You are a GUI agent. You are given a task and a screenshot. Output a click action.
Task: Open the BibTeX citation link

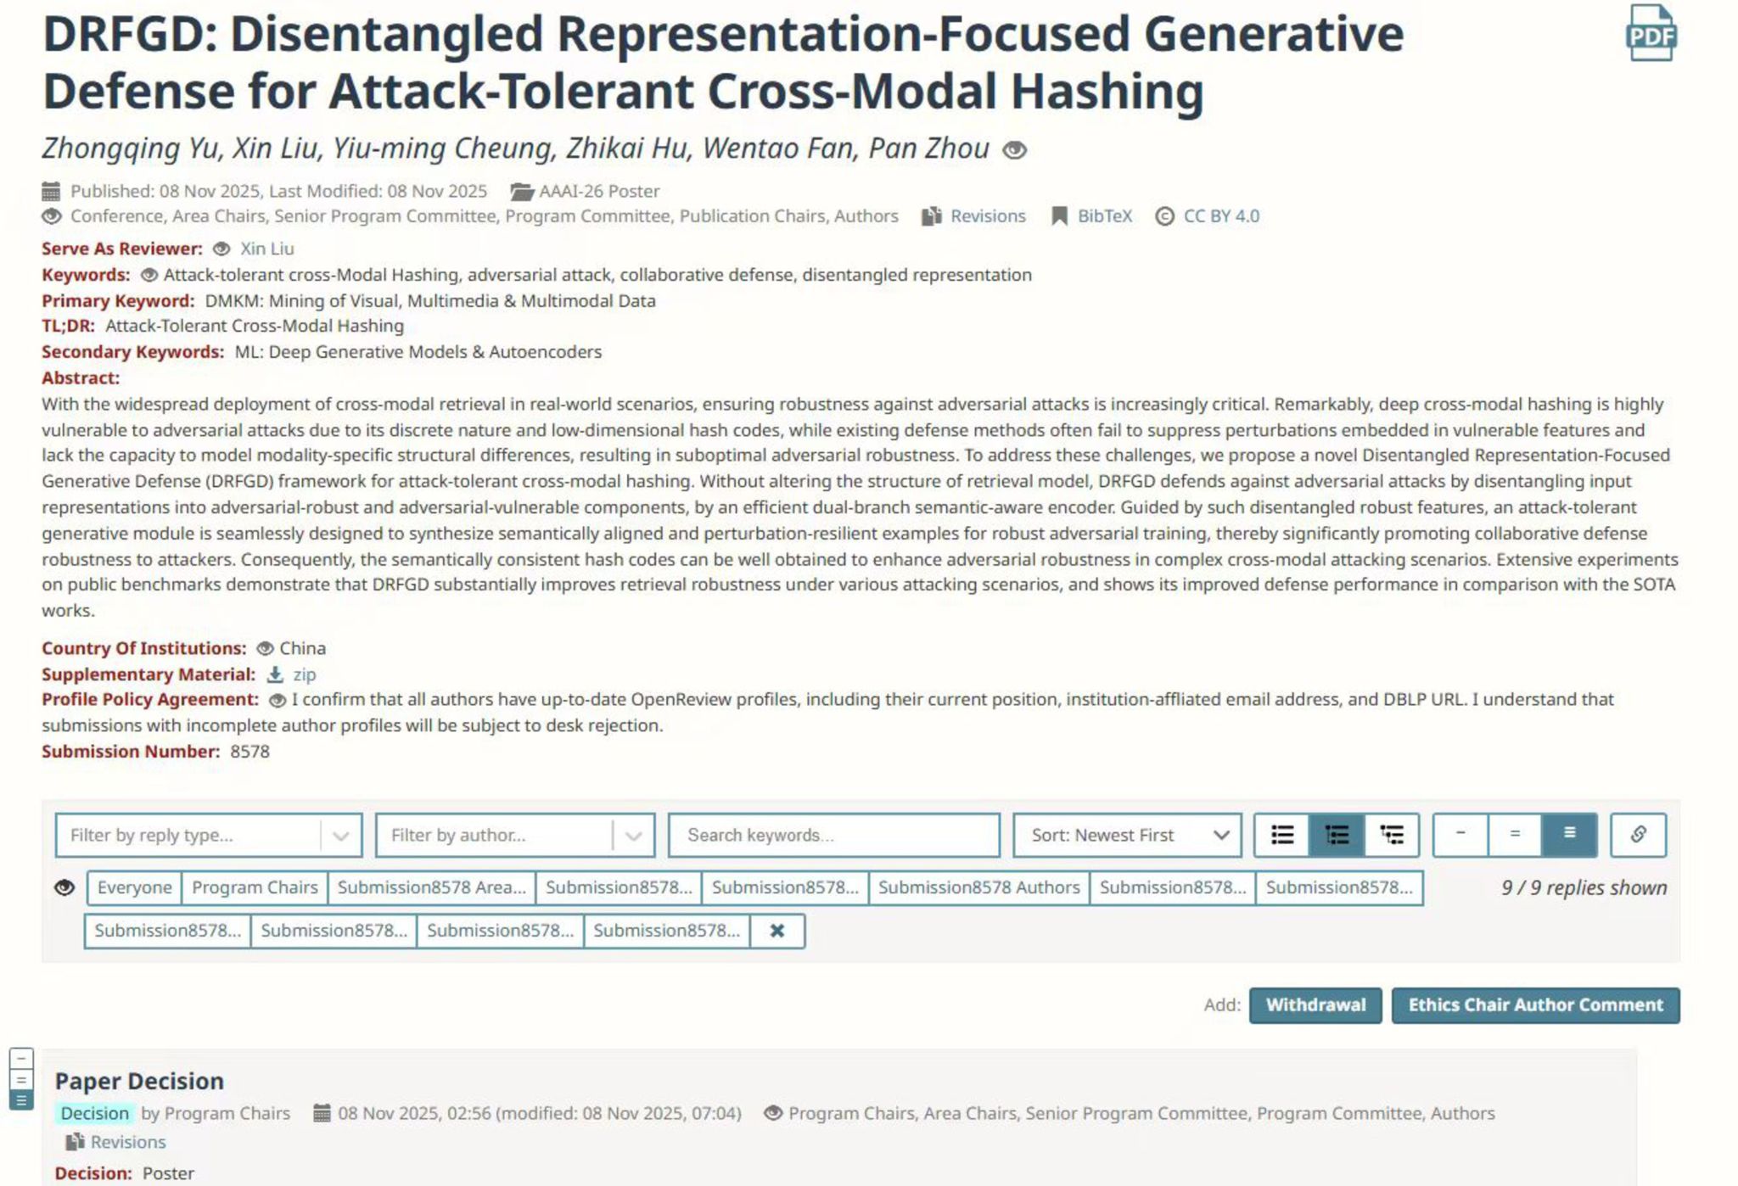[1104, 216]
